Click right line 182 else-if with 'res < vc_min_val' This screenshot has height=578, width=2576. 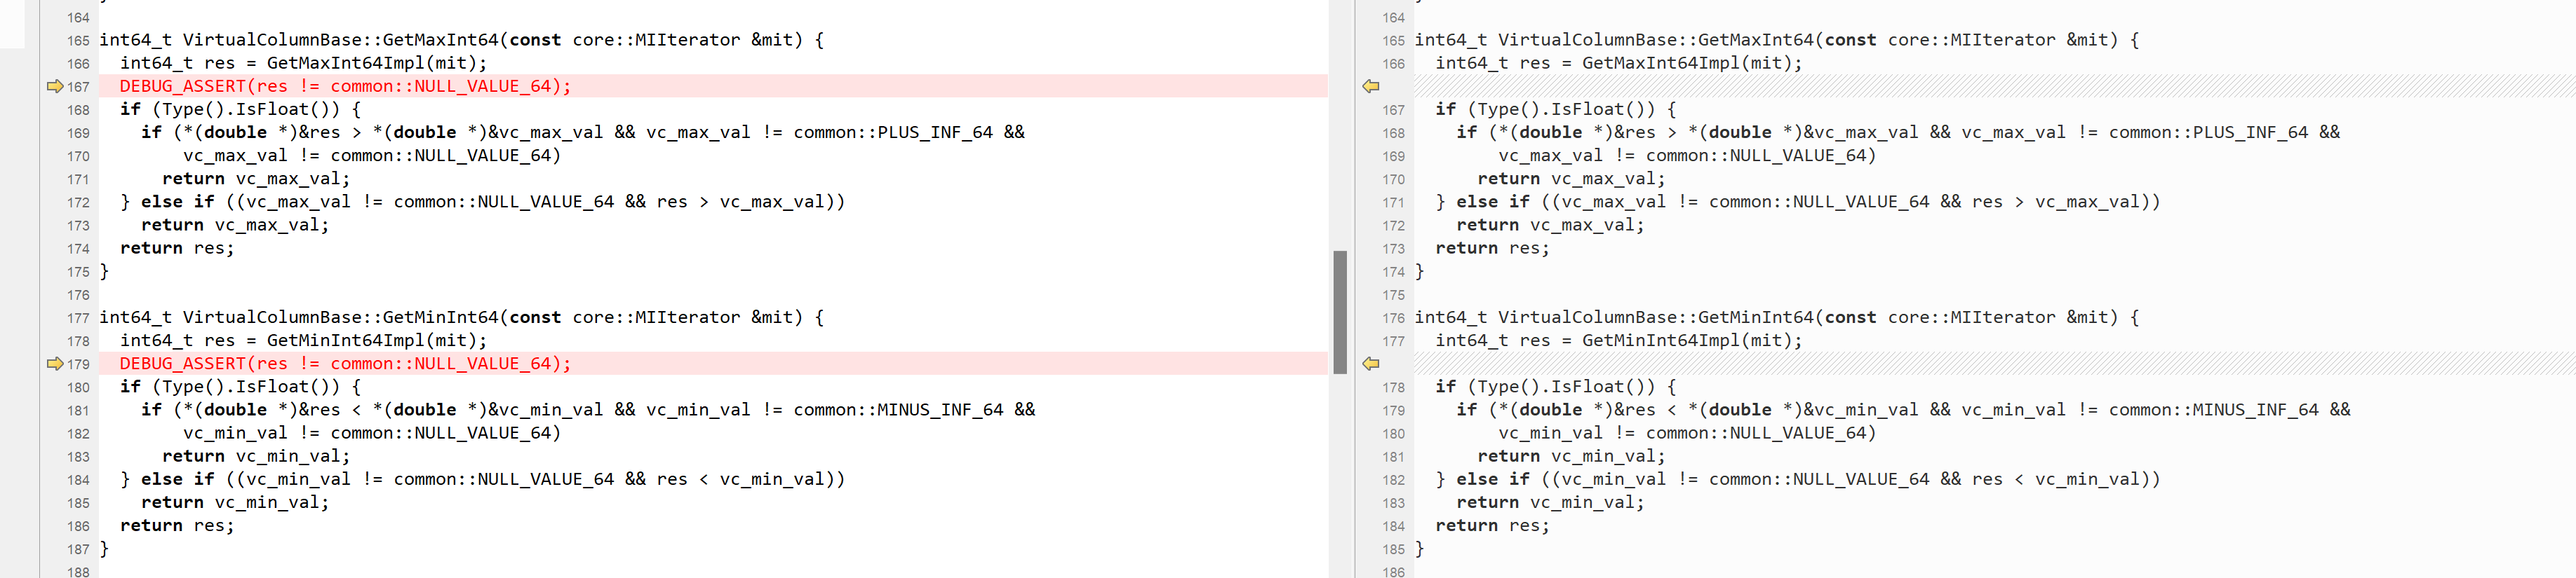tap(1799, 479)
